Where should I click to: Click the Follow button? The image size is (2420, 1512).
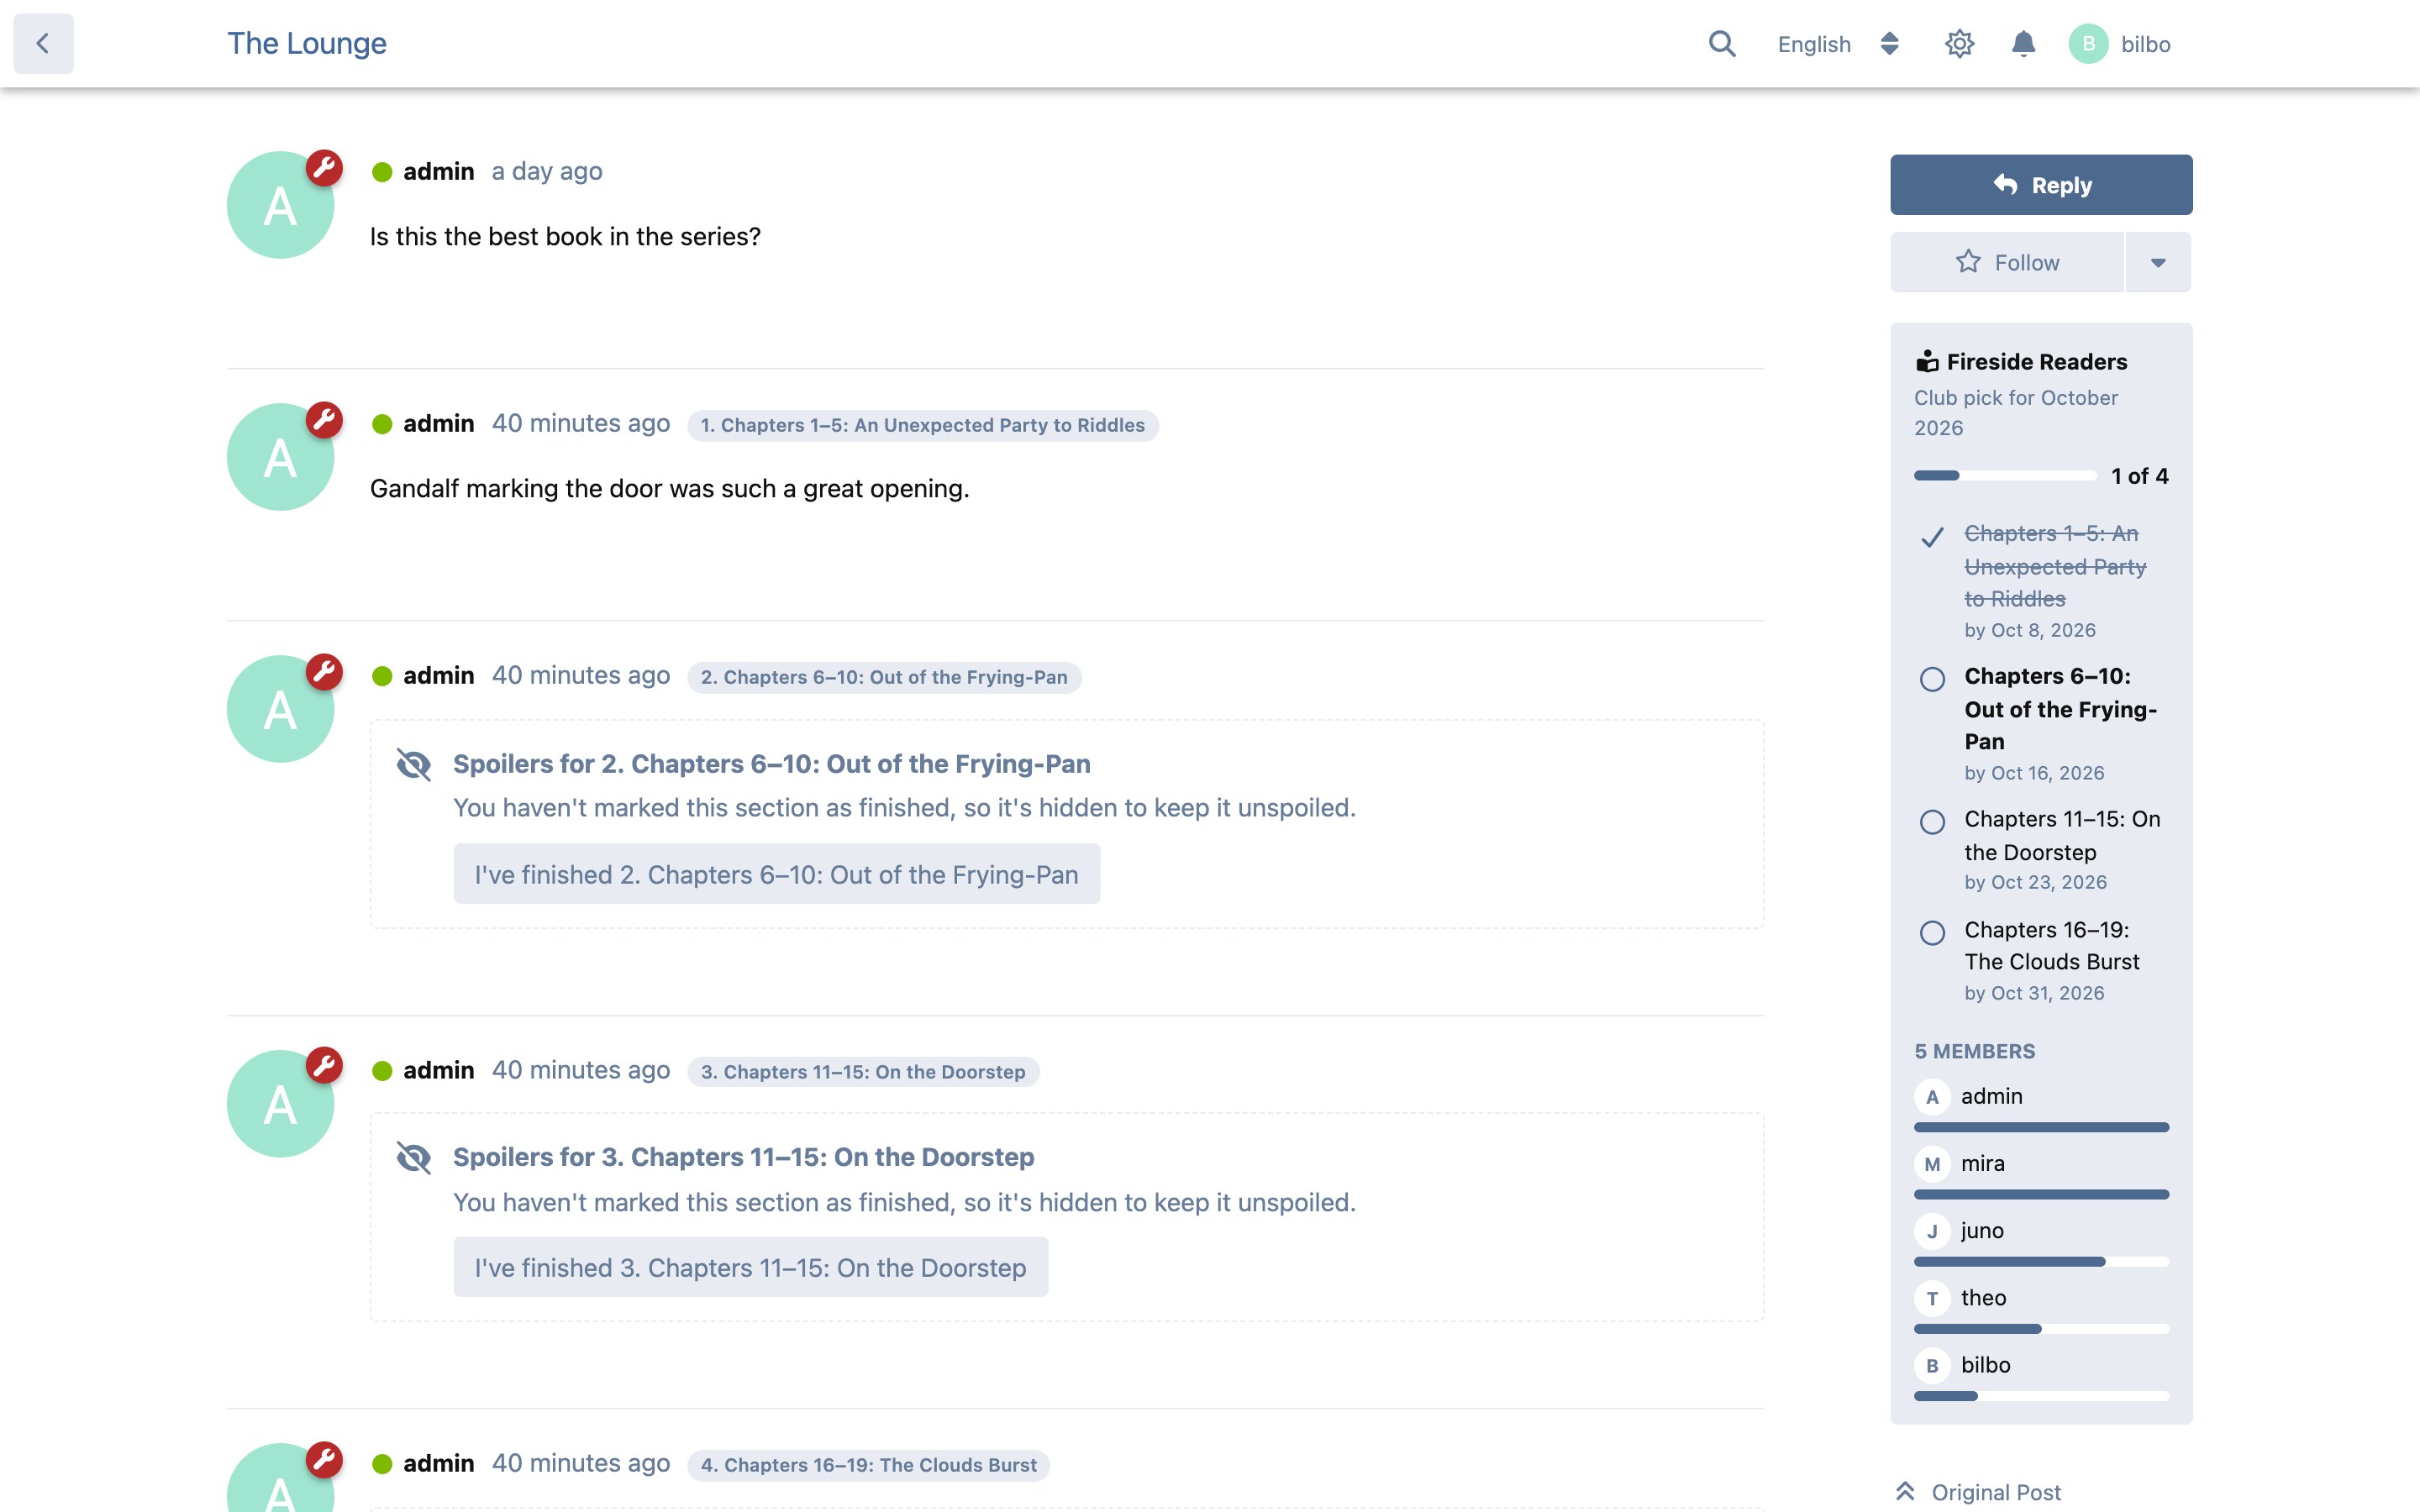[x=2007, y=262]
